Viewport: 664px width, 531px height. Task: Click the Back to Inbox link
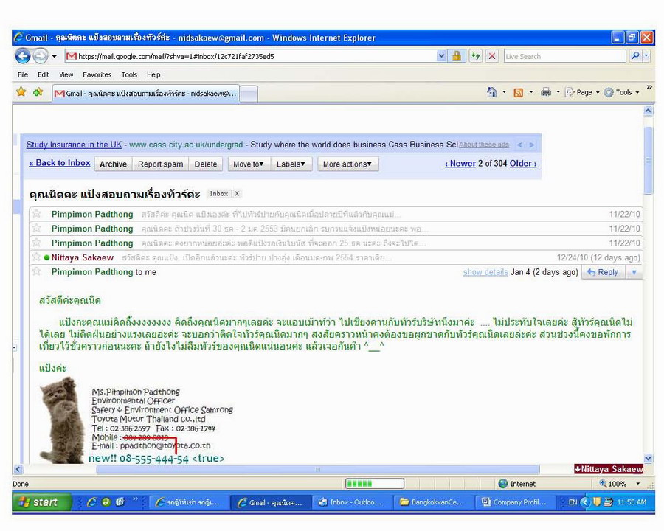click(59, 164)
